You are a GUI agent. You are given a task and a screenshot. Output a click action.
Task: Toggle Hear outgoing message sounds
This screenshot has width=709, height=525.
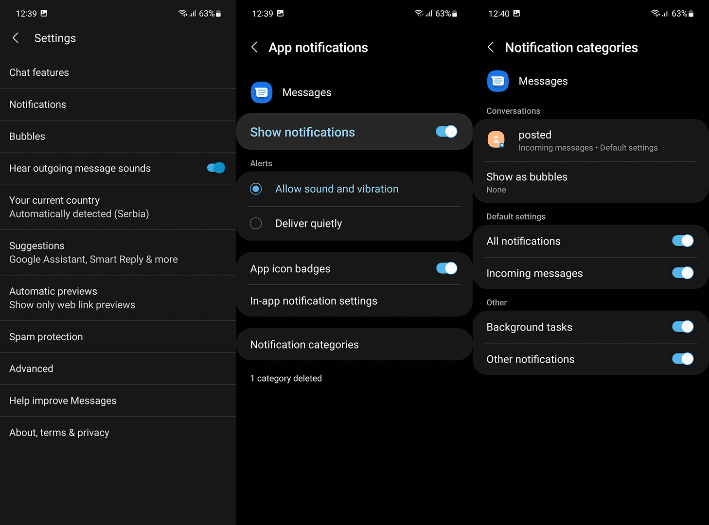[x=215, y=168]
